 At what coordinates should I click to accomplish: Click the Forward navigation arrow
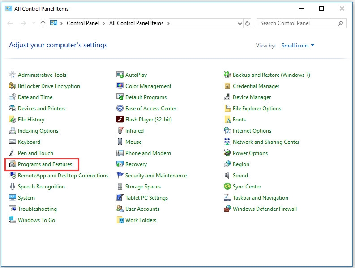coord(23,23)
